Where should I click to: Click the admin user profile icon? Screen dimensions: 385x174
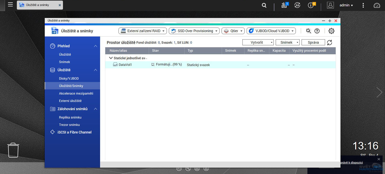pos(330,5)
